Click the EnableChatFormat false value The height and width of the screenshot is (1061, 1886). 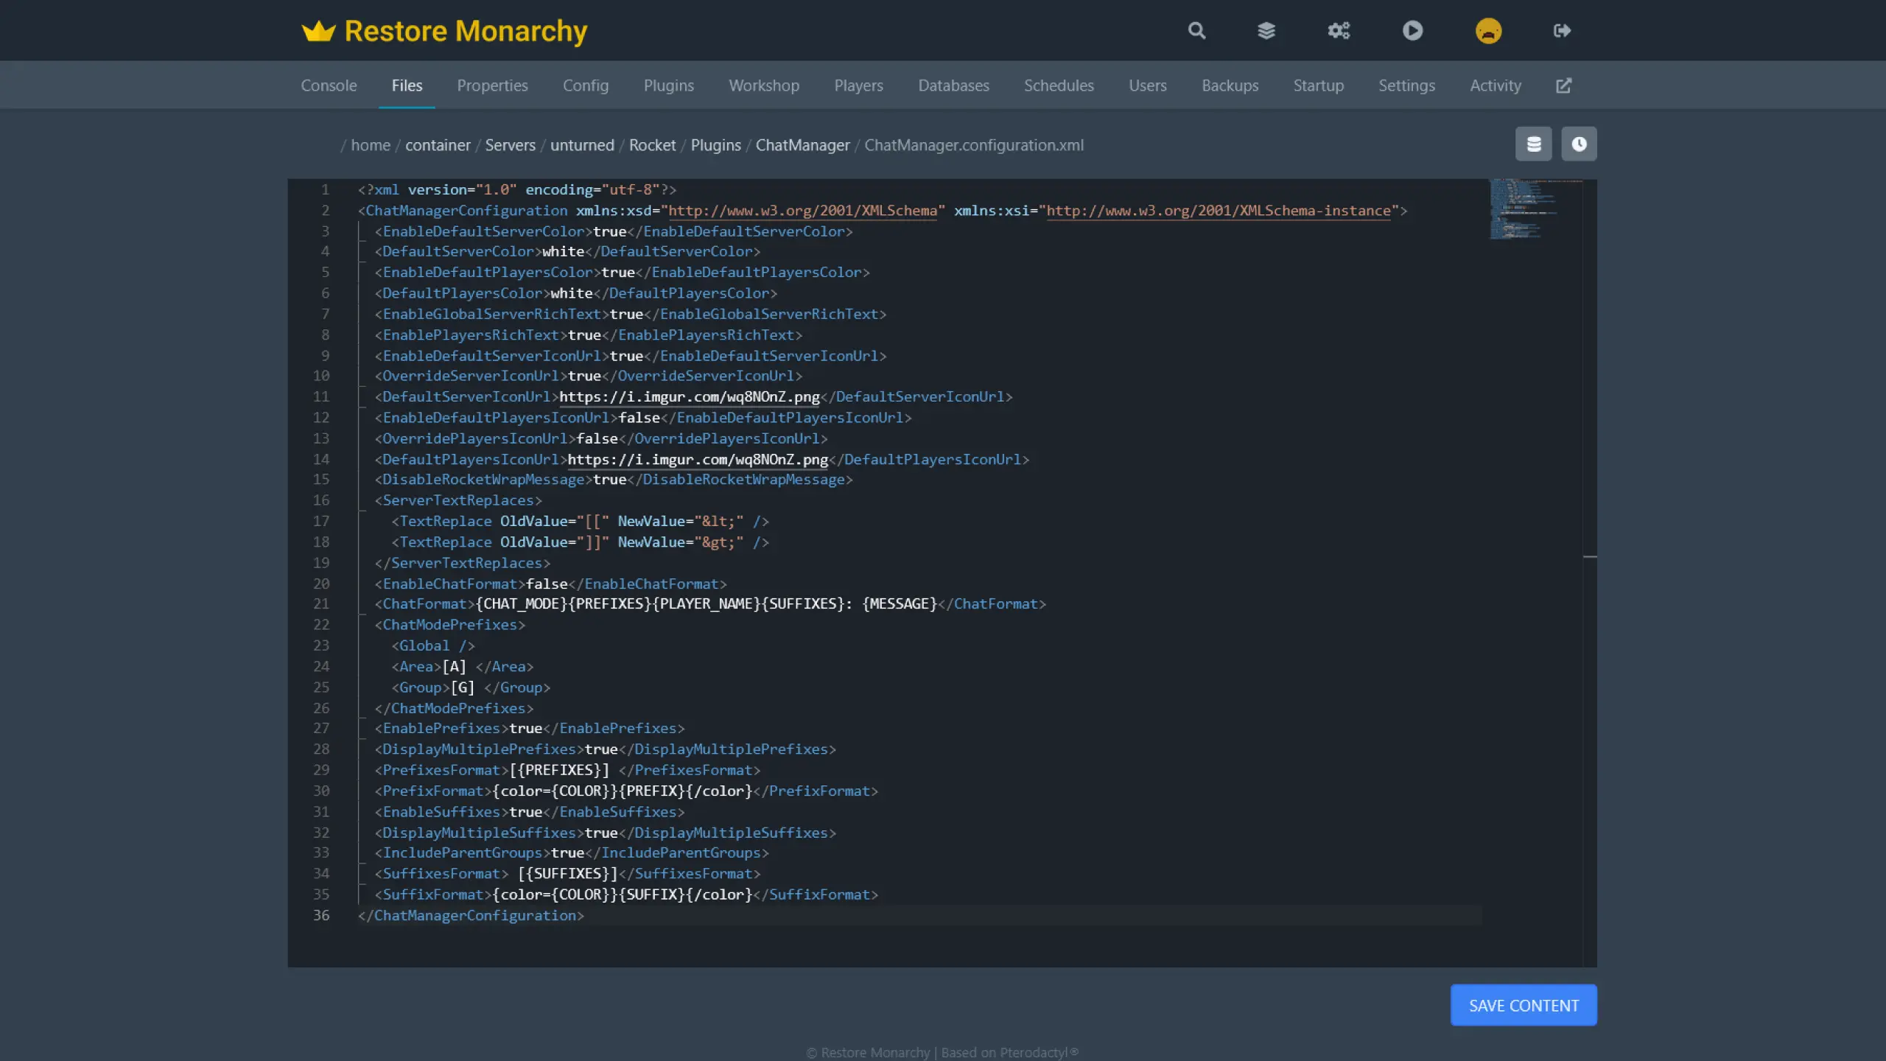(x=547, y=584)
